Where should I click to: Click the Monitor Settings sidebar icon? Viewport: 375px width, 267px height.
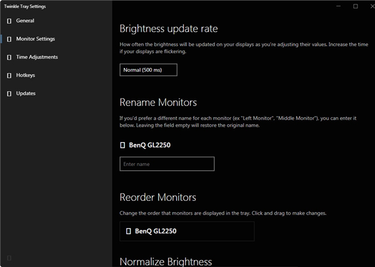click(9, 39)
